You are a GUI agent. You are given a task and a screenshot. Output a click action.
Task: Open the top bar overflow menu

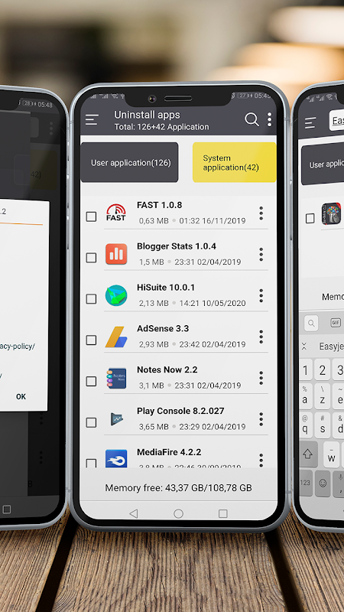pyautogui.click(x=270, y=119)
